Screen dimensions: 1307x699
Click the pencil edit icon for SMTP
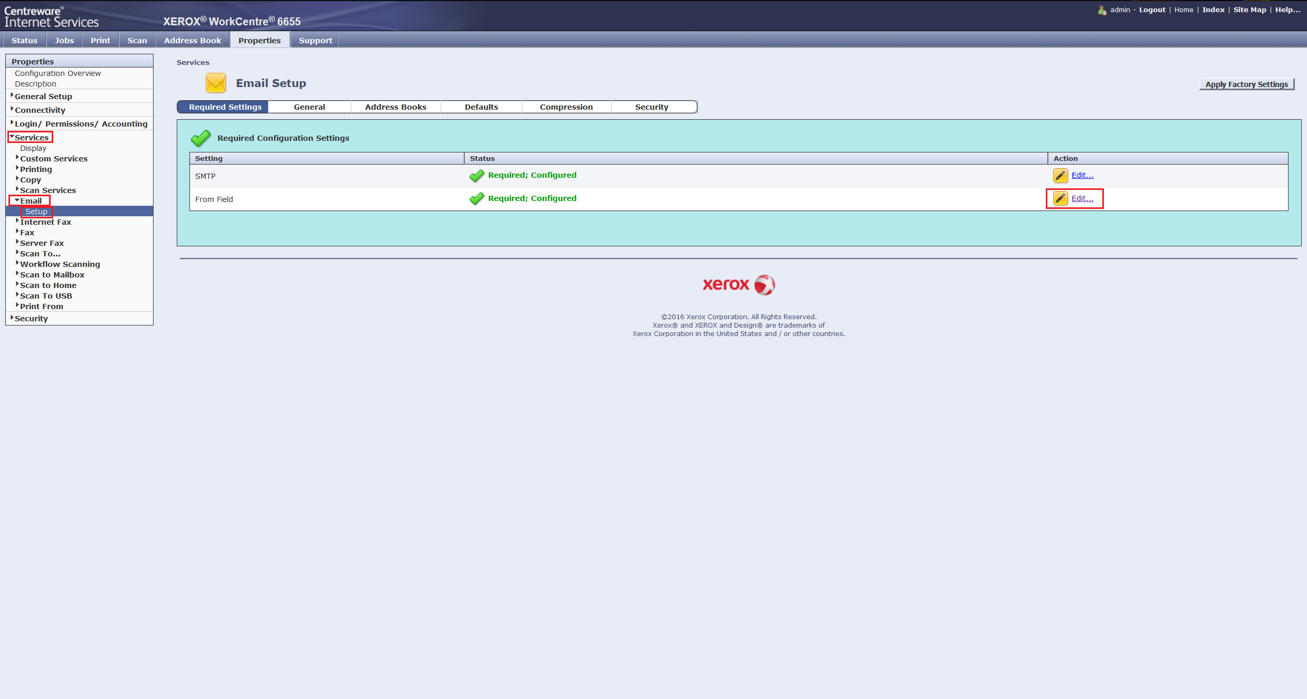point(1060,175)
